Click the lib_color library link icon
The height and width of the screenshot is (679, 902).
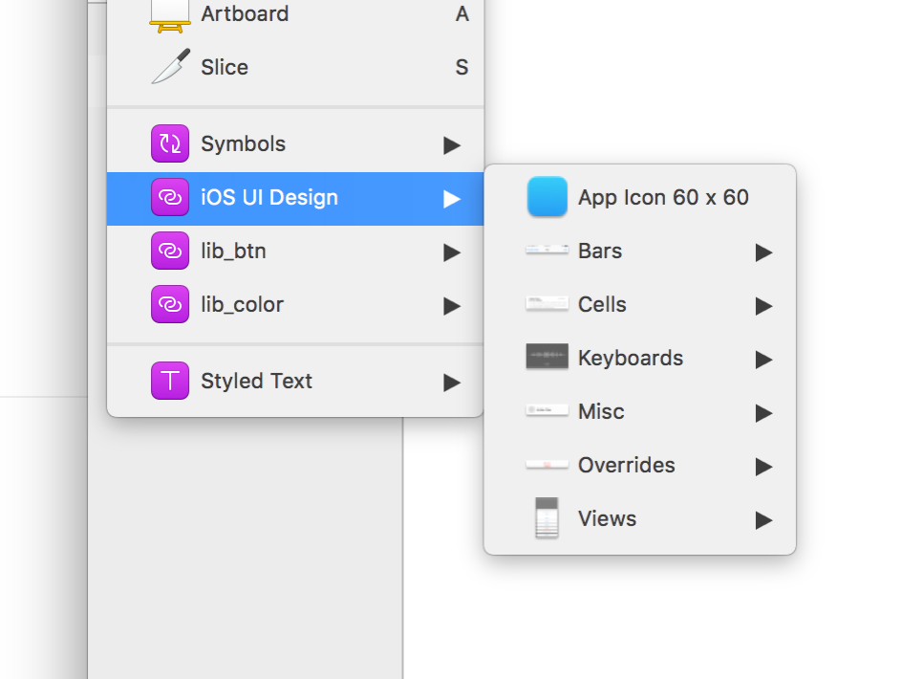[170, 305]
